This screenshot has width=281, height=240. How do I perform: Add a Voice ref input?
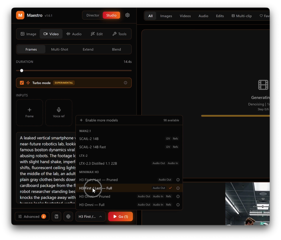coord(59,112)
